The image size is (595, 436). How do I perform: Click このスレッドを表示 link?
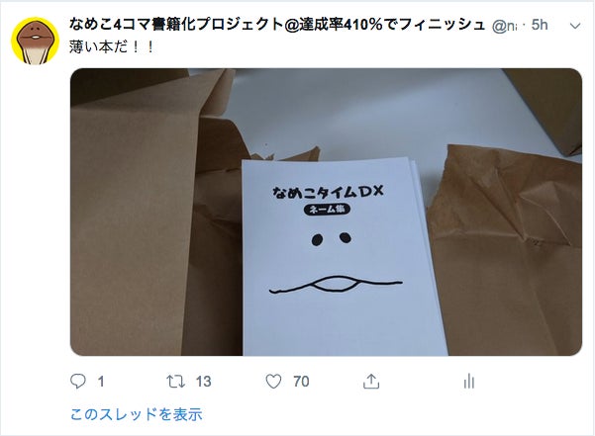click(x=137, y=414)
